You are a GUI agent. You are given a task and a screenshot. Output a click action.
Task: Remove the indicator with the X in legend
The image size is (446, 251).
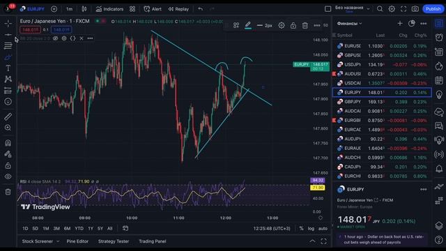pyautogui.click(x=82, y=38)
